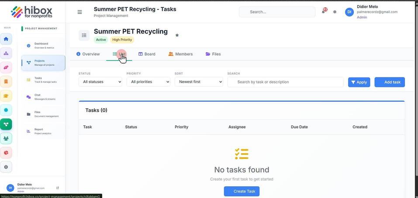The width and height of the screenshot is (418, 198).
Task: Click the Tasks (0) heading
Action: (96, 110)
